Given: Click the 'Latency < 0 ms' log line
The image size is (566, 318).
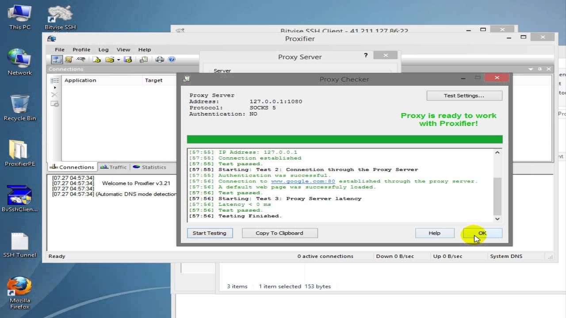Looking at the screenshot, I should point(245,204).
